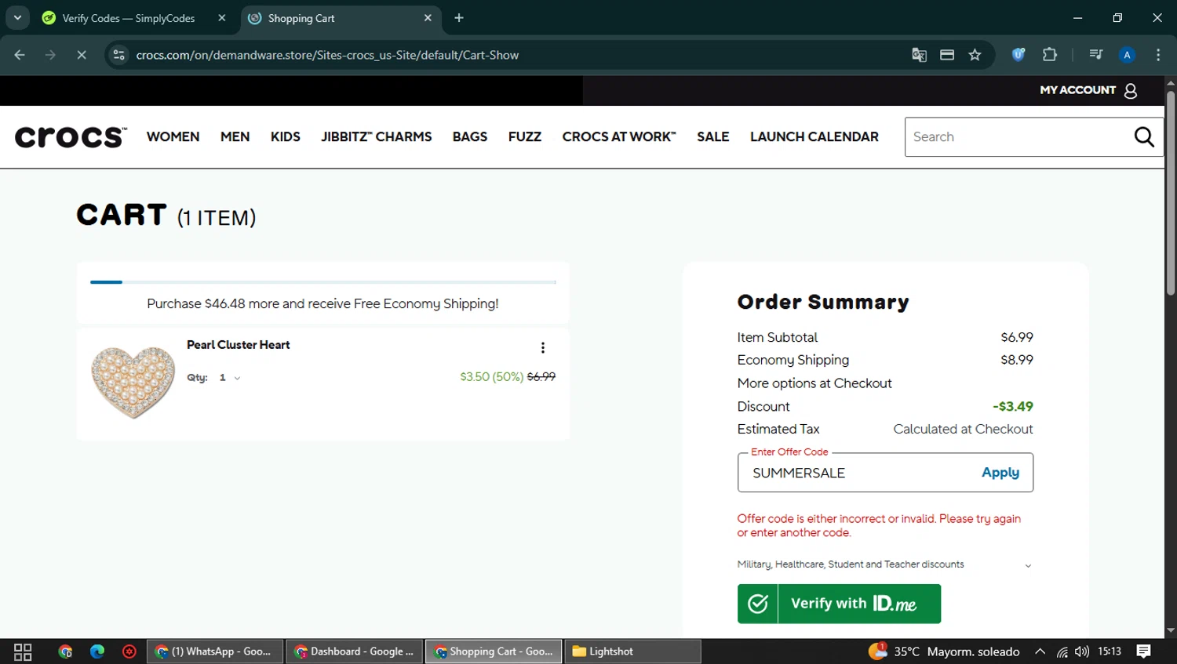Screen dimensions: 1177x664
Task: Open the KIDS menu
Action: (286, 137)
